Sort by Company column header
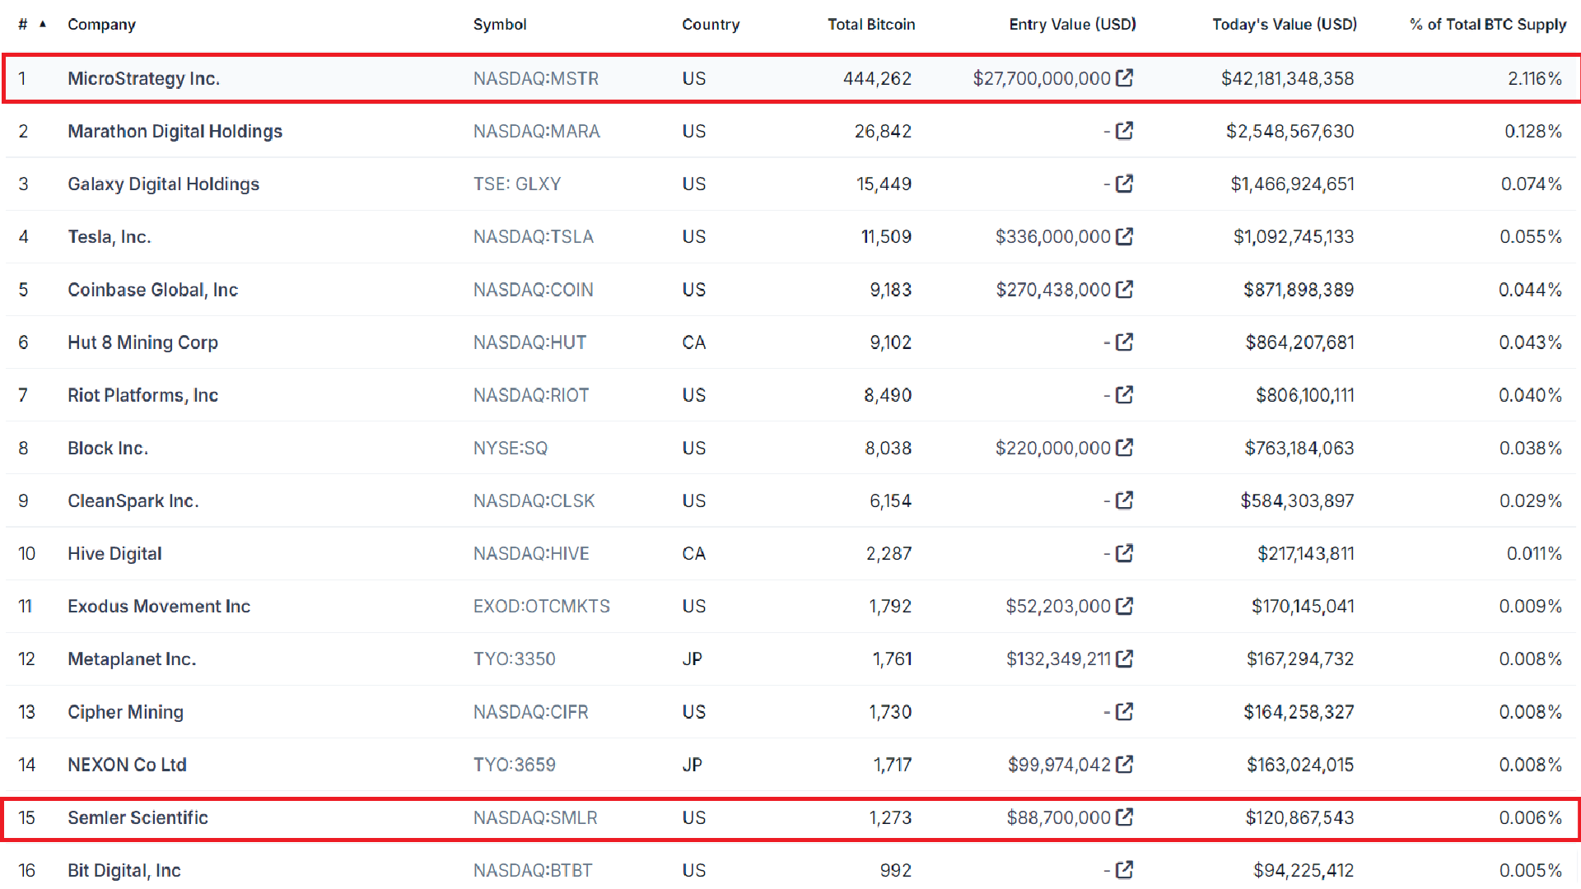Image resolution: width=1581 pixels, height=889 pixels. 101,25
